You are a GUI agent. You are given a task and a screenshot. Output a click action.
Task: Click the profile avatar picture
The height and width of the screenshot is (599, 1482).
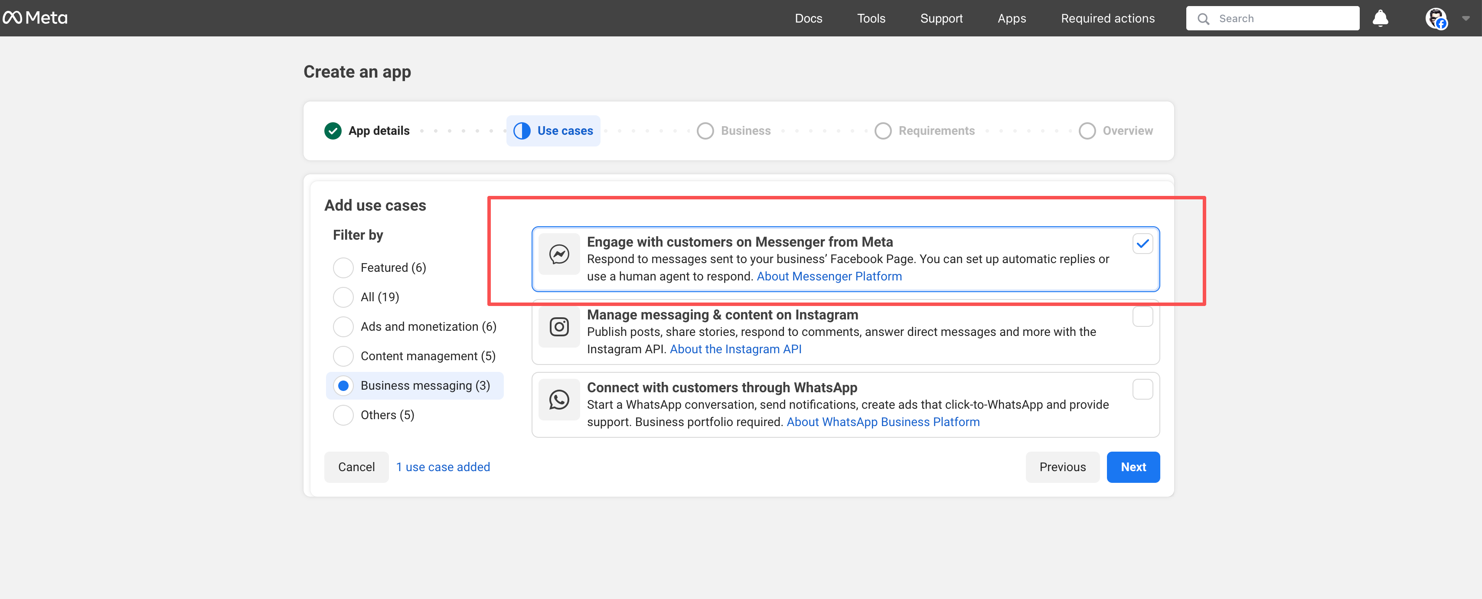click(1436, 18)
